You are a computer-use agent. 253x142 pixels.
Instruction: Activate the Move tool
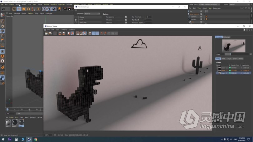[19, 9]
